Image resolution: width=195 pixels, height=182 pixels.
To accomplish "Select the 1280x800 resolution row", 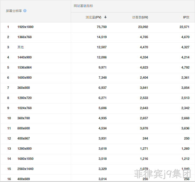I will point(97,149).
